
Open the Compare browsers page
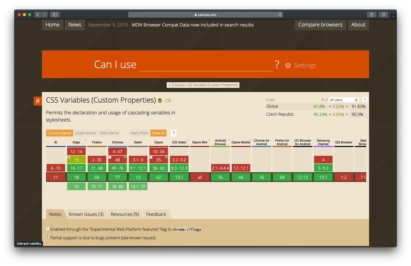tap(320, 25)
